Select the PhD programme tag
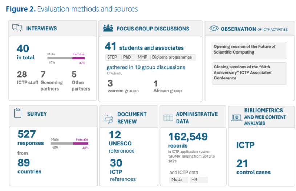 tap(127, 57)
